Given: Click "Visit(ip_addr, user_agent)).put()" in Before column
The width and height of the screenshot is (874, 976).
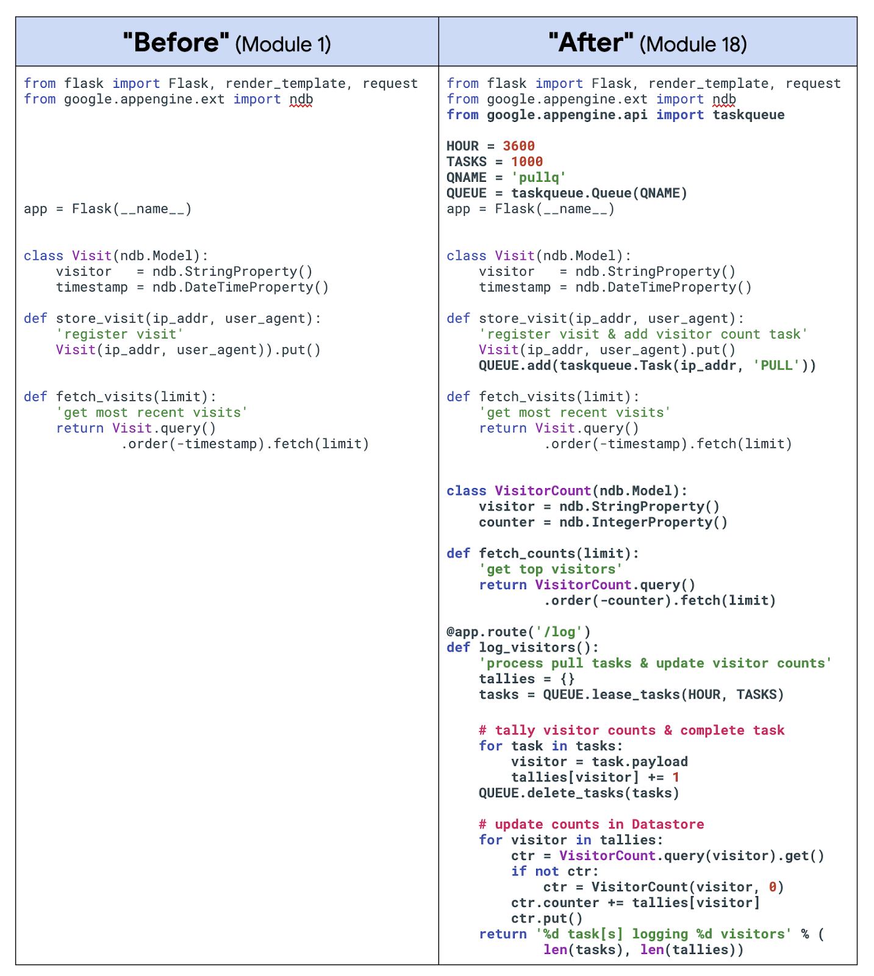Looking at the screenshot, I should [188, 350].
